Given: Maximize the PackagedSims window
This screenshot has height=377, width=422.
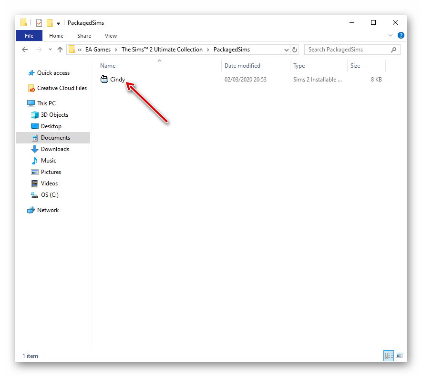Looking at the screenshot, I should pyautogui.click(x=373, y=22).
